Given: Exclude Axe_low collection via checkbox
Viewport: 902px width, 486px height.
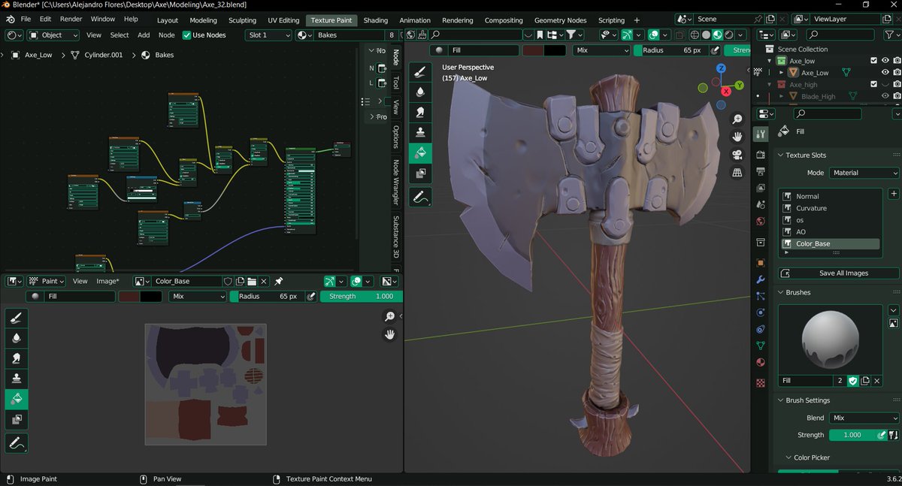Looking at the screenshot, I should pyautogui.click(x=873, y=61).
